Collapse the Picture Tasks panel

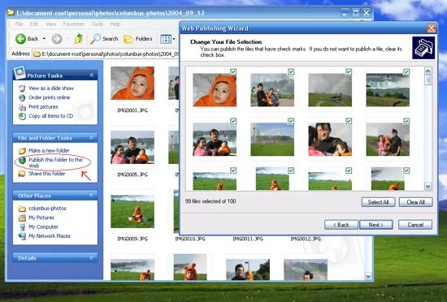(x=92, y=75)
